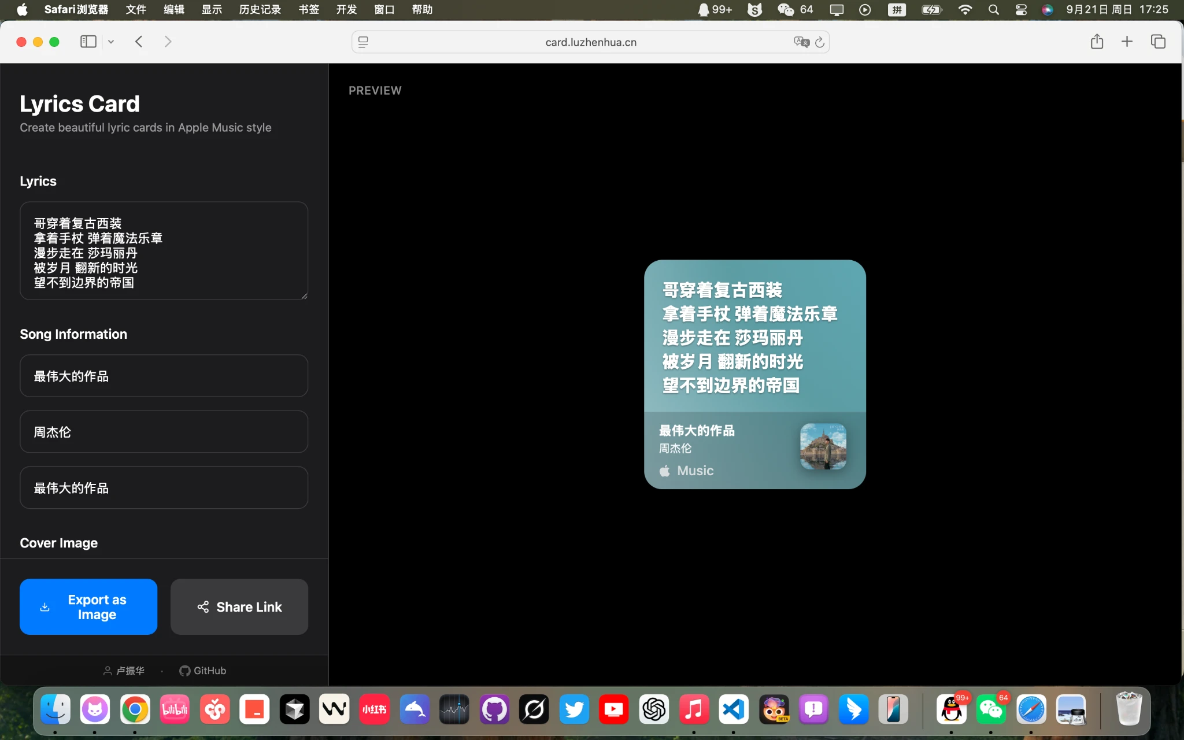Click the 周杰伦 artist input field
The image size is (1184, 740).
point(164,432)
